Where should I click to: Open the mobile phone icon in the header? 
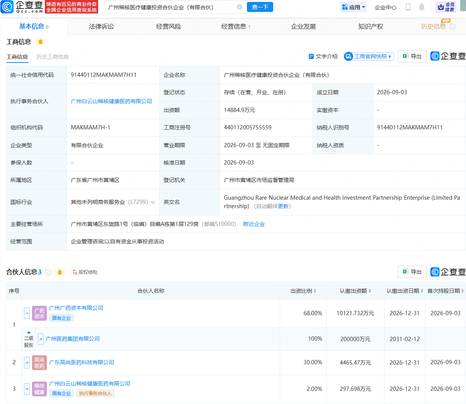[x=408, y=7]
